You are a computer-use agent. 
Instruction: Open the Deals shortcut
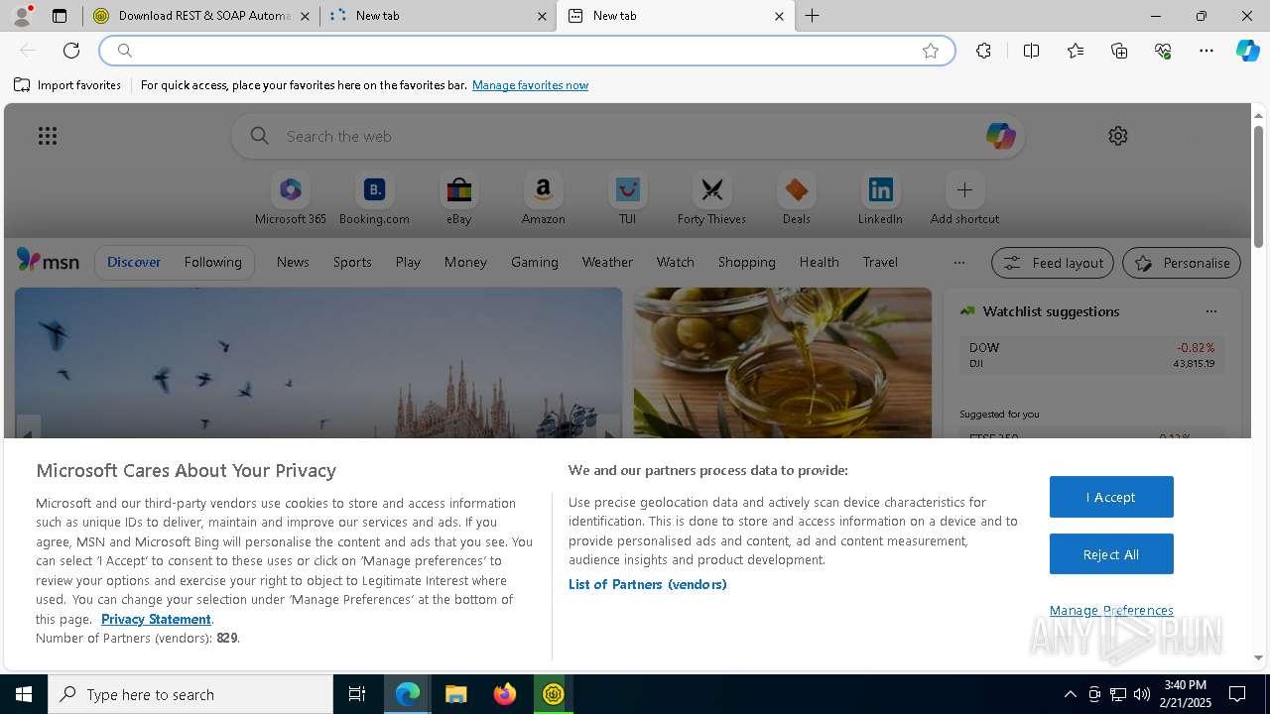click(796, 199)
